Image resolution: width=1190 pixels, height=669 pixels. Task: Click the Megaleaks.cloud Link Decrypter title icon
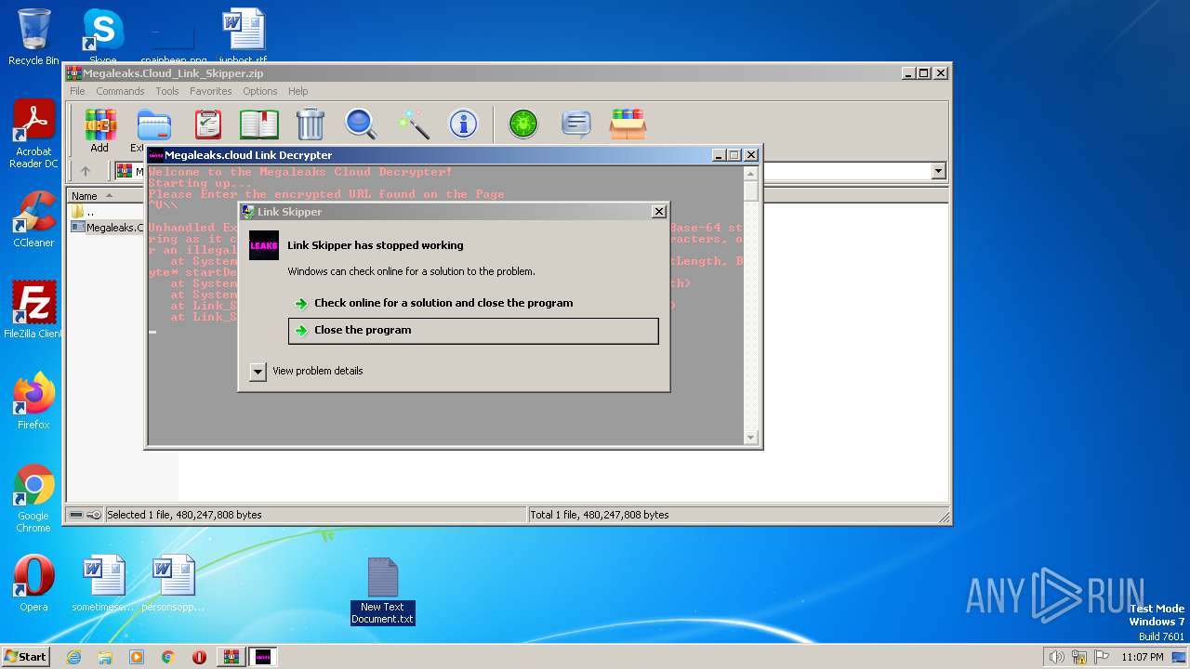coord(156,155)
